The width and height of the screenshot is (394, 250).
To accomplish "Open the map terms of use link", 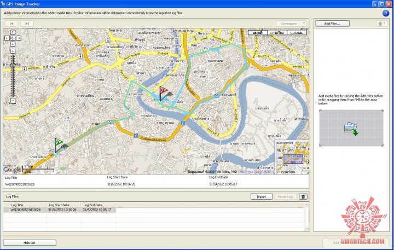I will tap(257, 172).
